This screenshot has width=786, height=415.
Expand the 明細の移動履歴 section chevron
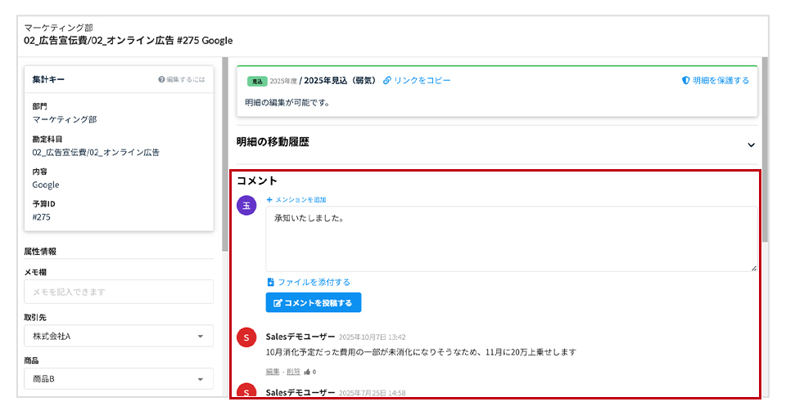[751, 145]
